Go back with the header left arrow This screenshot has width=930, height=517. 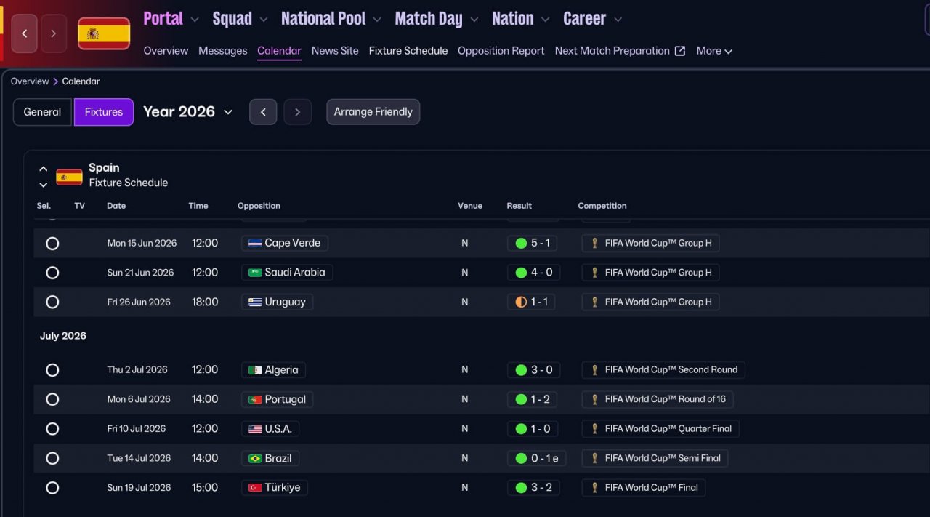point(24,33)
